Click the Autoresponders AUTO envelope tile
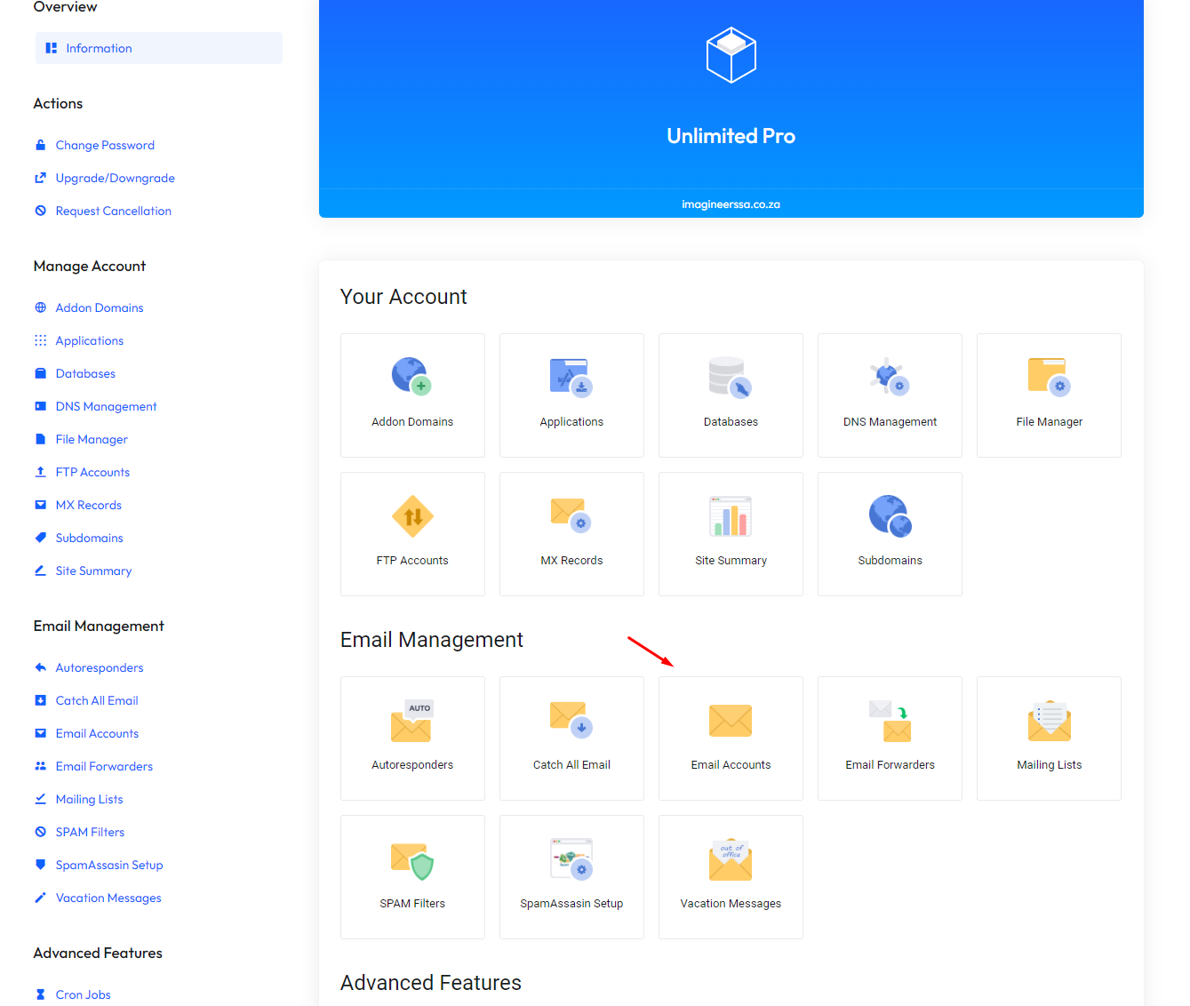 412,737
